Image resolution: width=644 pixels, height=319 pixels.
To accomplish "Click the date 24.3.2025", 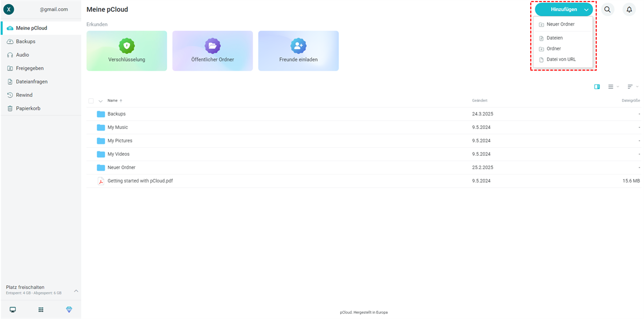I will [482, 114].
